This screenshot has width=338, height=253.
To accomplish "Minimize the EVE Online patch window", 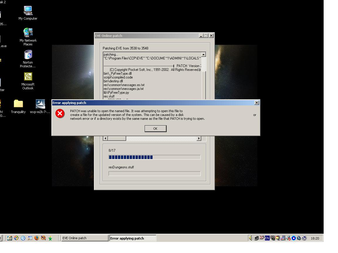I will [x=201, y=36].
